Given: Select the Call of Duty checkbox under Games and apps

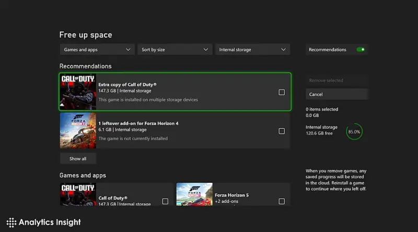Looking at the screenshot, I should coord(165,201).
